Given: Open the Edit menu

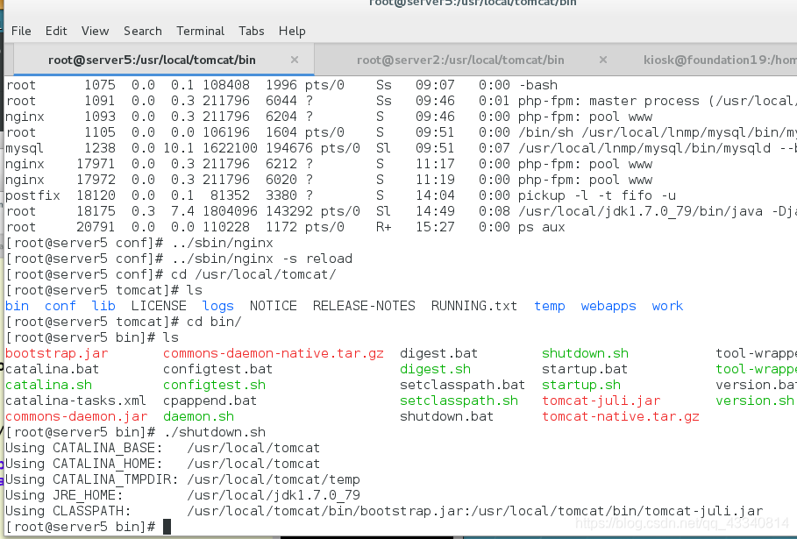Looking at the screenshot, I should 56,31.
